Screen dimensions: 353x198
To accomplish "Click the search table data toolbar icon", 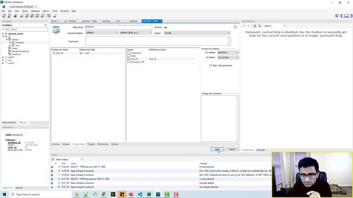I will click(x=49, y=16).
